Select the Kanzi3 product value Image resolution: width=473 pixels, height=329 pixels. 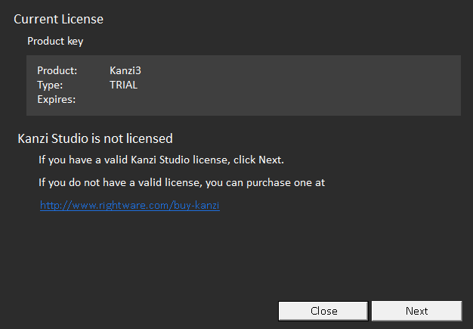click(125, 71)
